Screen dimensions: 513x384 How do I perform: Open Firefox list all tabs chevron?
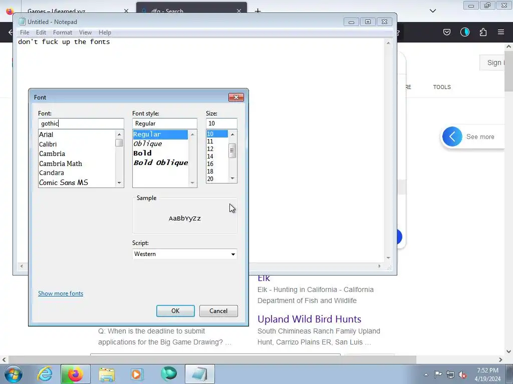pos(433,11)
